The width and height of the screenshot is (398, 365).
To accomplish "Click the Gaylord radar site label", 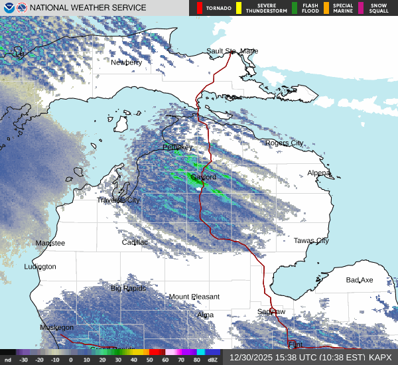I will [203, 178].
